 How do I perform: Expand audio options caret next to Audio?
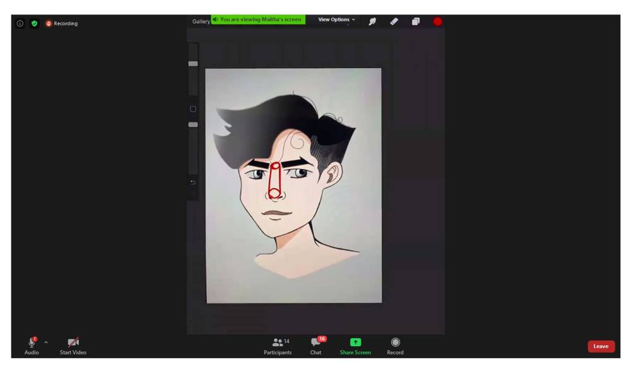pos(46,343)
